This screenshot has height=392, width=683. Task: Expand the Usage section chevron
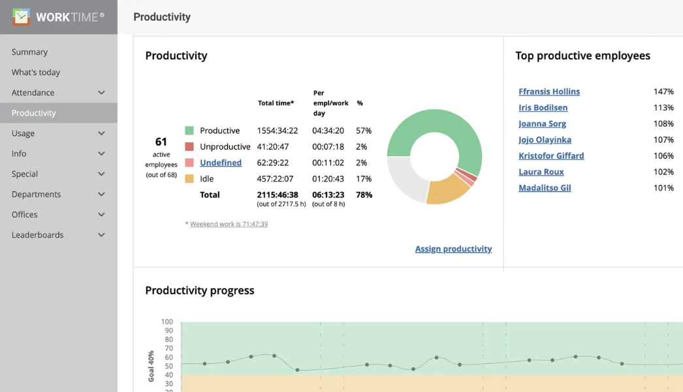point(101,133)
